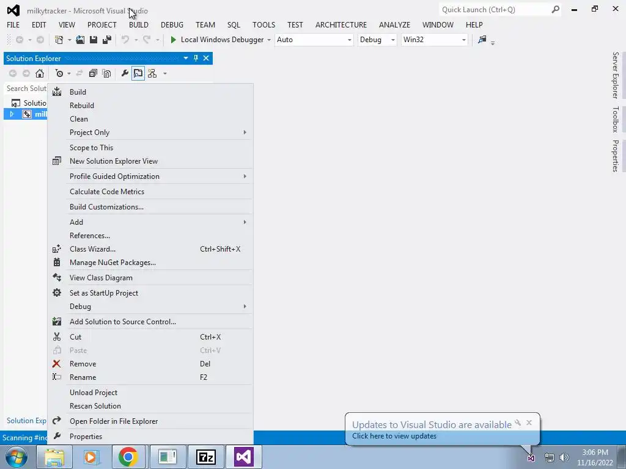Image resolution: width=626 pixels, height=469 pixels.
Task: Click the Save toolbar icon
Action: pyautogui.click(x=94, y=40)
